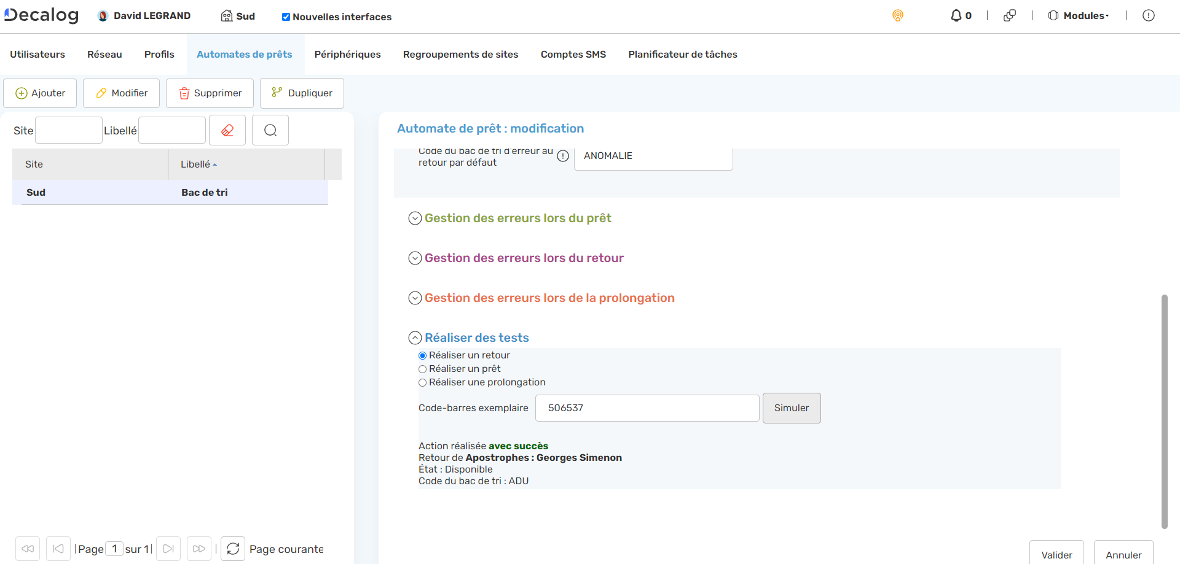
Task: Open the notifications bell icon
Action: click(956, 16)
